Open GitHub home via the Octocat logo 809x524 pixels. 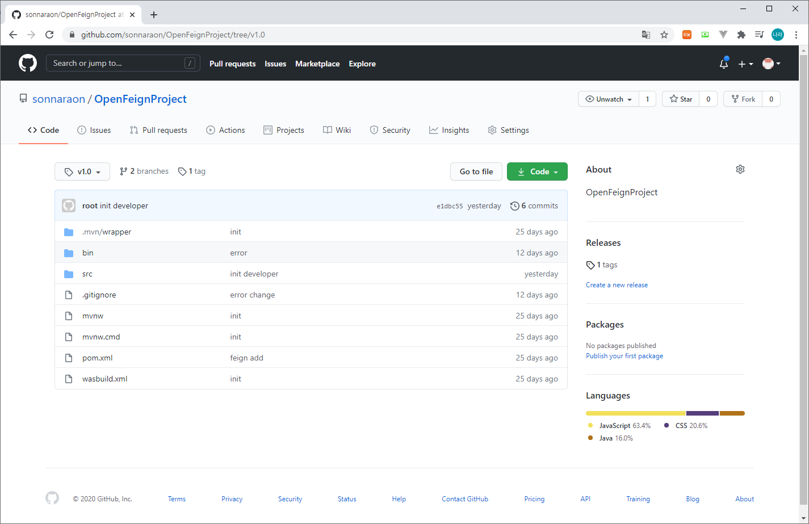pos(28,63)
